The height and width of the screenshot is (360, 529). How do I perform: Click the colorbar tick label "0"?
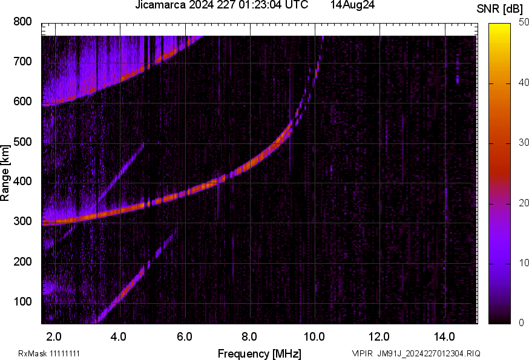click(522, 323)
